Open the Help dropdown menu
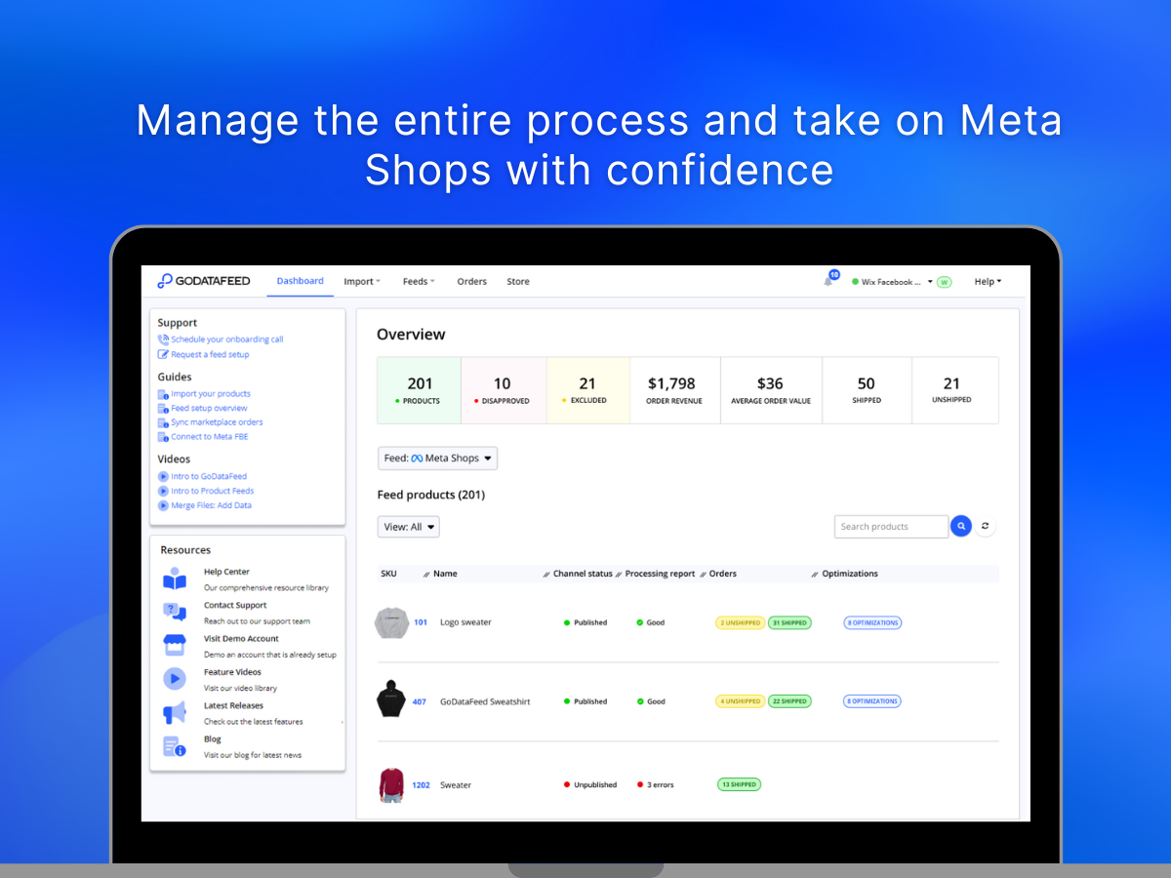The image size is (1171, 878). tap(988, 282)
